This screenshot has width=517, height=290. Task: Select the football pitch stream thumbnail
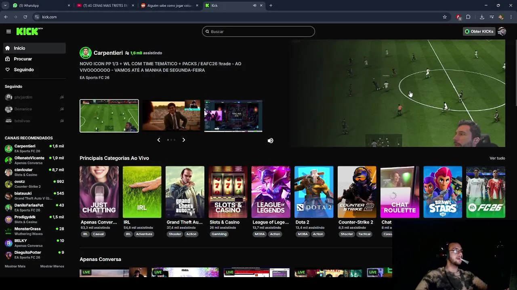pos(109,116)
